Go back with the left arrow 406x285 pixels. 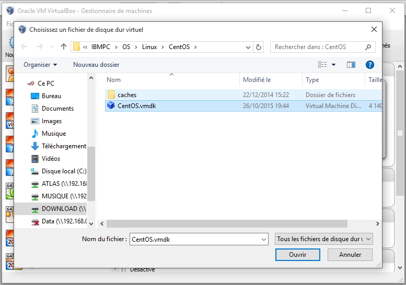click(x=24, y=46)
